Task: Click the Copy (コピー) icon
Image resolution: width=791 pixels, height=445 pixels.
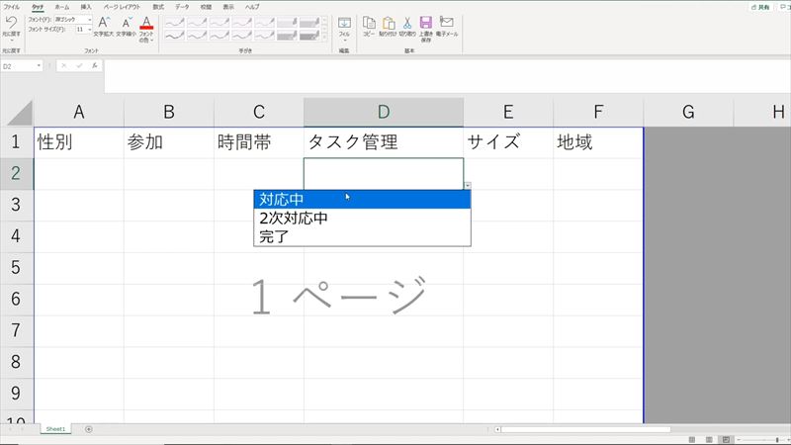Action: [x=369, y=22]
